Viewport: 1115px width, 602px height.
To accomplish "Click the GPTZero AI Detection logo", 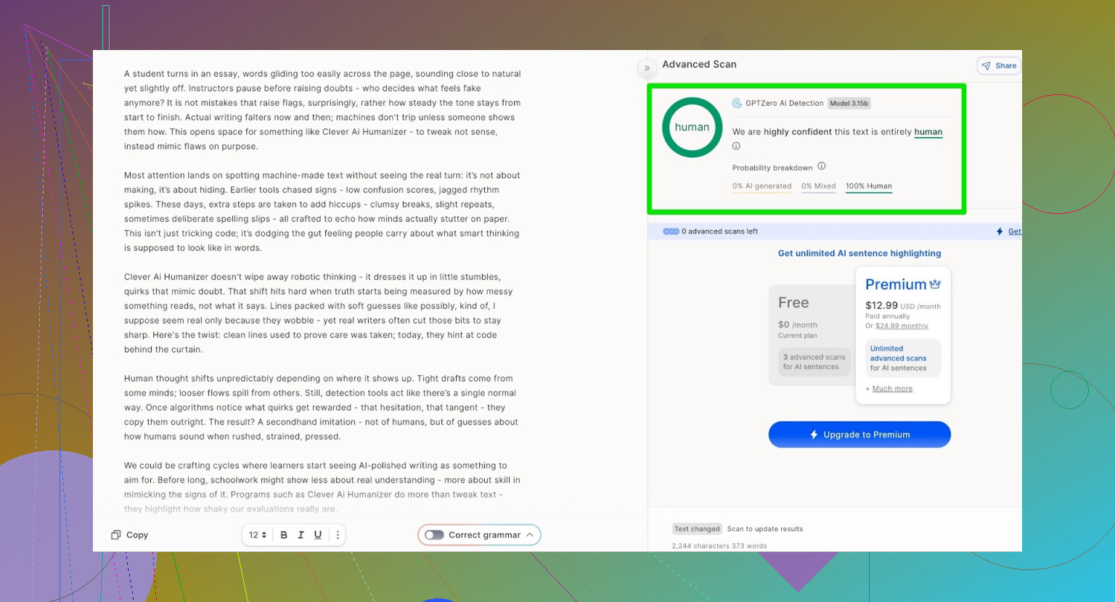I will [737, 103].
